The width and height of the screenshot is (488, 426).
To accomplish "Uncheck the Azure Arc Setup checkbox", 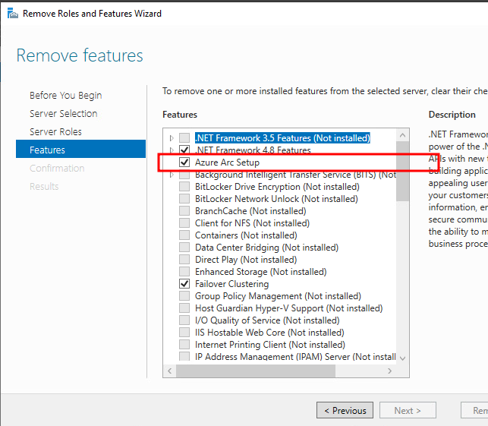I will [x=184, y=163].
